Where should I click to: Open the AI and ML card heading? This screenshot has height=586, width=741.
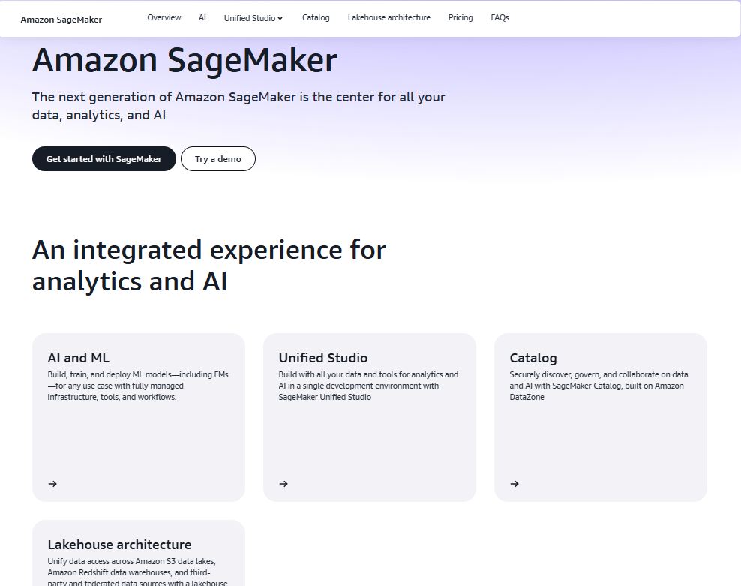coord(79,358)
